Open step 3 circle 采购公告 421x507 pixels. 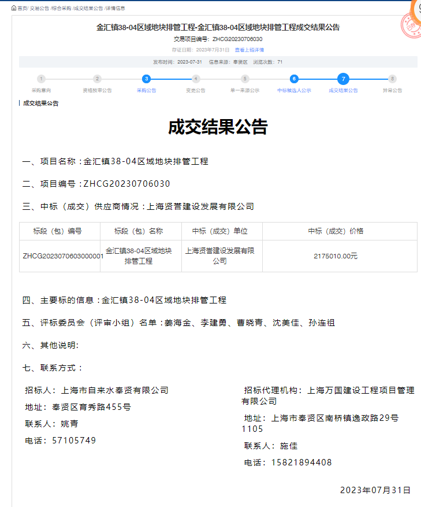click(x=147, y=79)
